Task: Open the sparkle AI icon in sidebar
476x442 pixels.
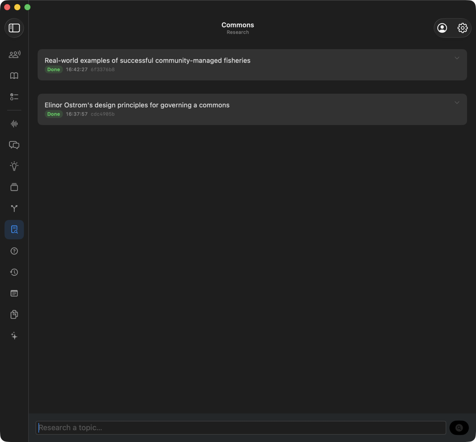Action: [14, 336]
